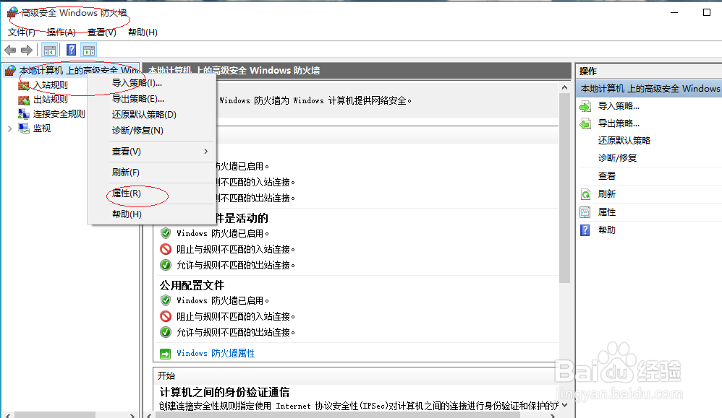Screen dimensions: 722x418
Task: Click the firewall icon beside the root tree node
Action: (10, 70)
